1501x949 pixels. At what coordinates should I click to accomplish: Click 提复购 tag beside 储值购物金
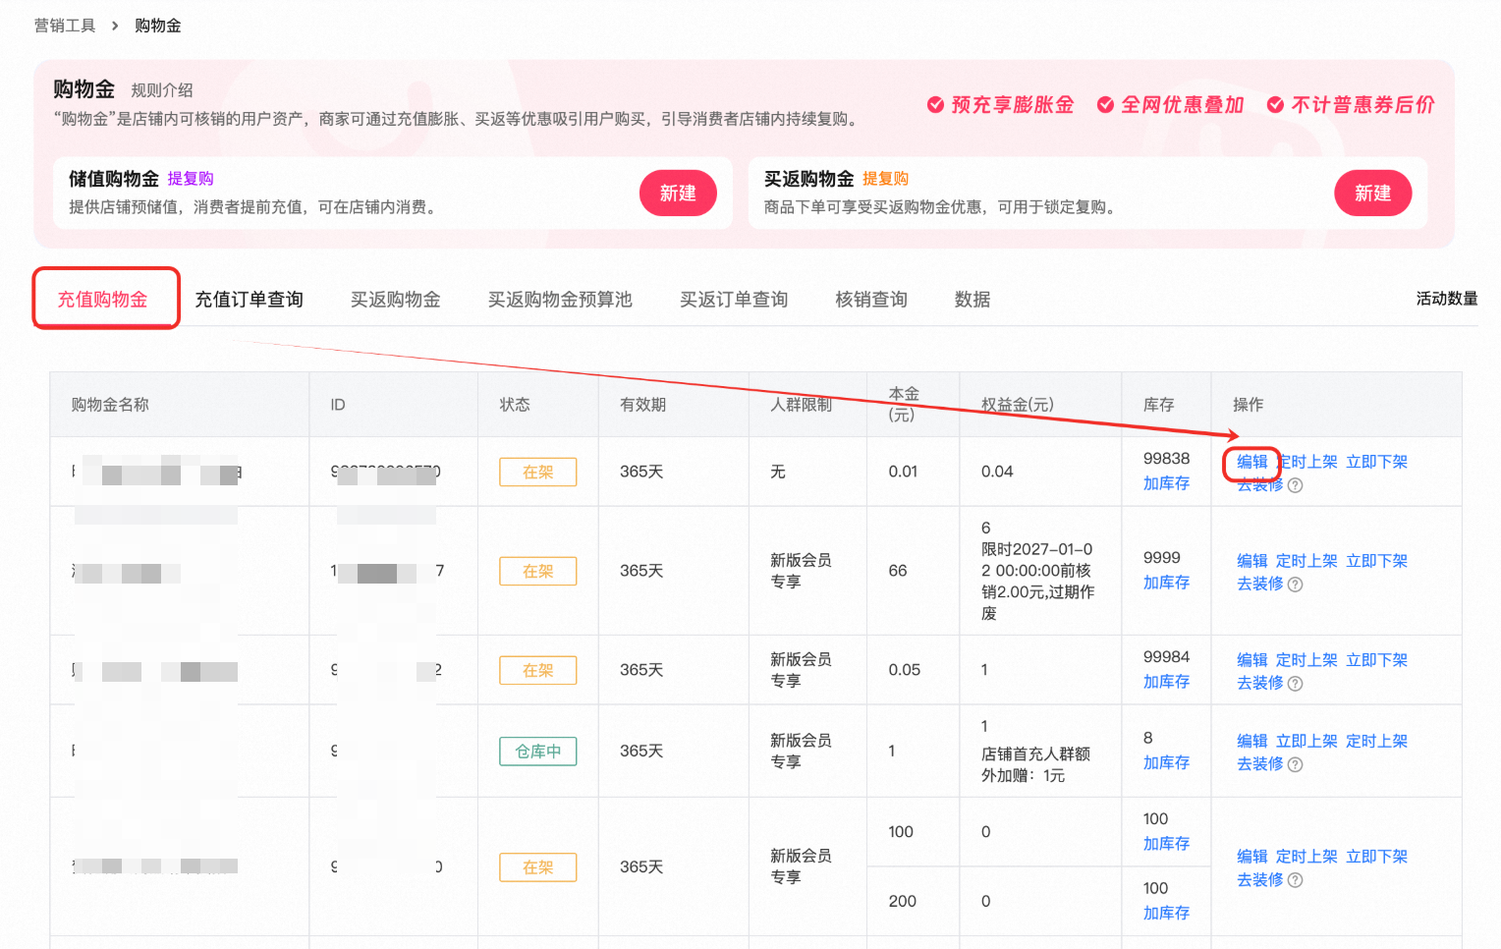click(x=191, y=179)
